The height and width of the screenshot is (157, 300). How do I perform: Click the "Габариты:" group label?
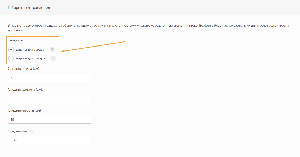coord(16,40)
